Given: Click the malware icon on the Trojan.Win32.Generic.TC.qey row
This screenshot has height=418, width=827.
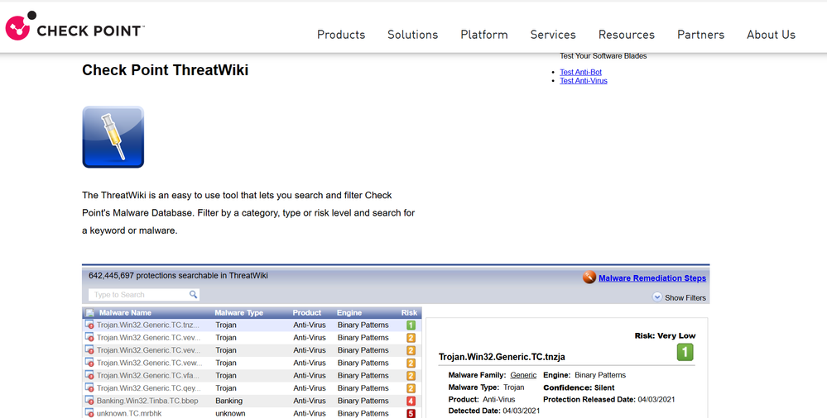Looking at the screenshot, I should tap(89, 388).
